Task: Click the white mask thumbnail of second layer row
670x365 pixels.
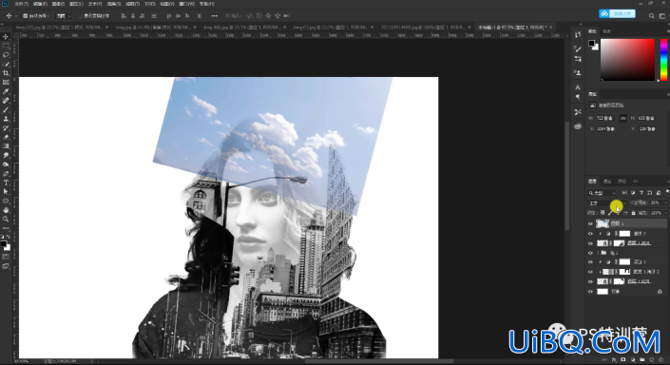Action: (x=624, y=234)
